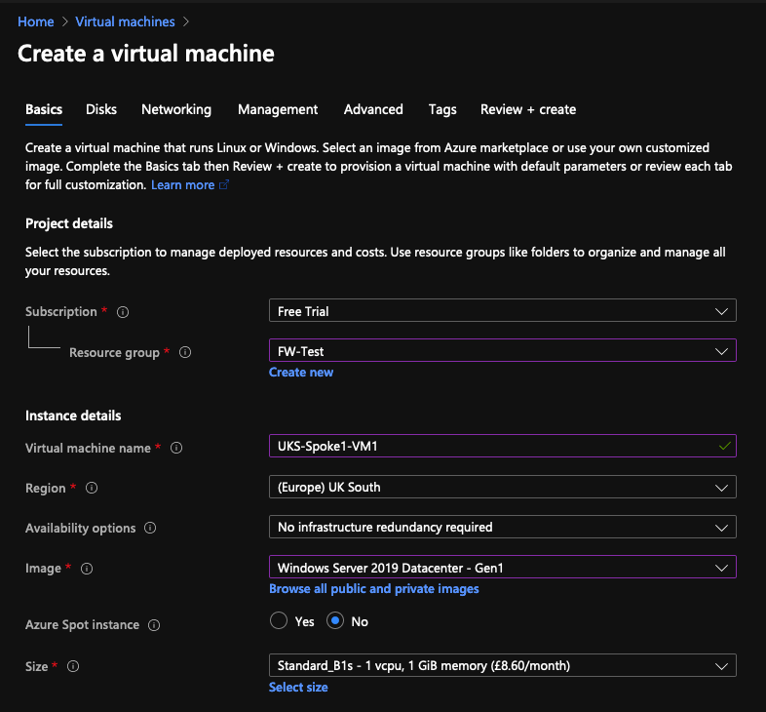Viewport: 766px width, 712px height.
Task: Click the Virtual machine name info icon
Action: pyautogui.click(x=176, y=448)
